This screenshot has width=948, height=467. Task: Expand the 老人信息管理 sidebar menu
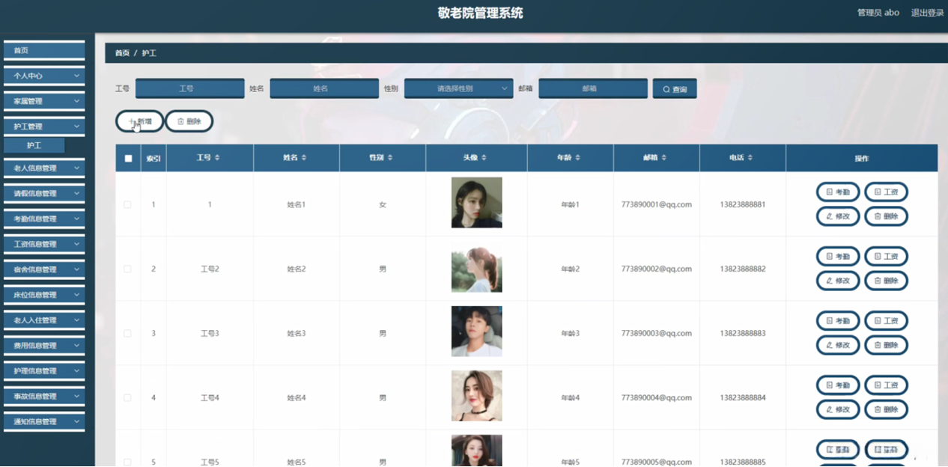click(x=44, y=168)
